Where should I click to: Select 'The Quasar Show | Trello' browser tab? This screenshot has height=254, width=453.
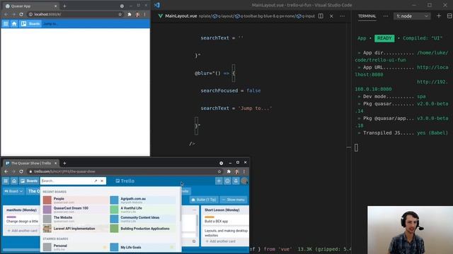click(30, 163)
